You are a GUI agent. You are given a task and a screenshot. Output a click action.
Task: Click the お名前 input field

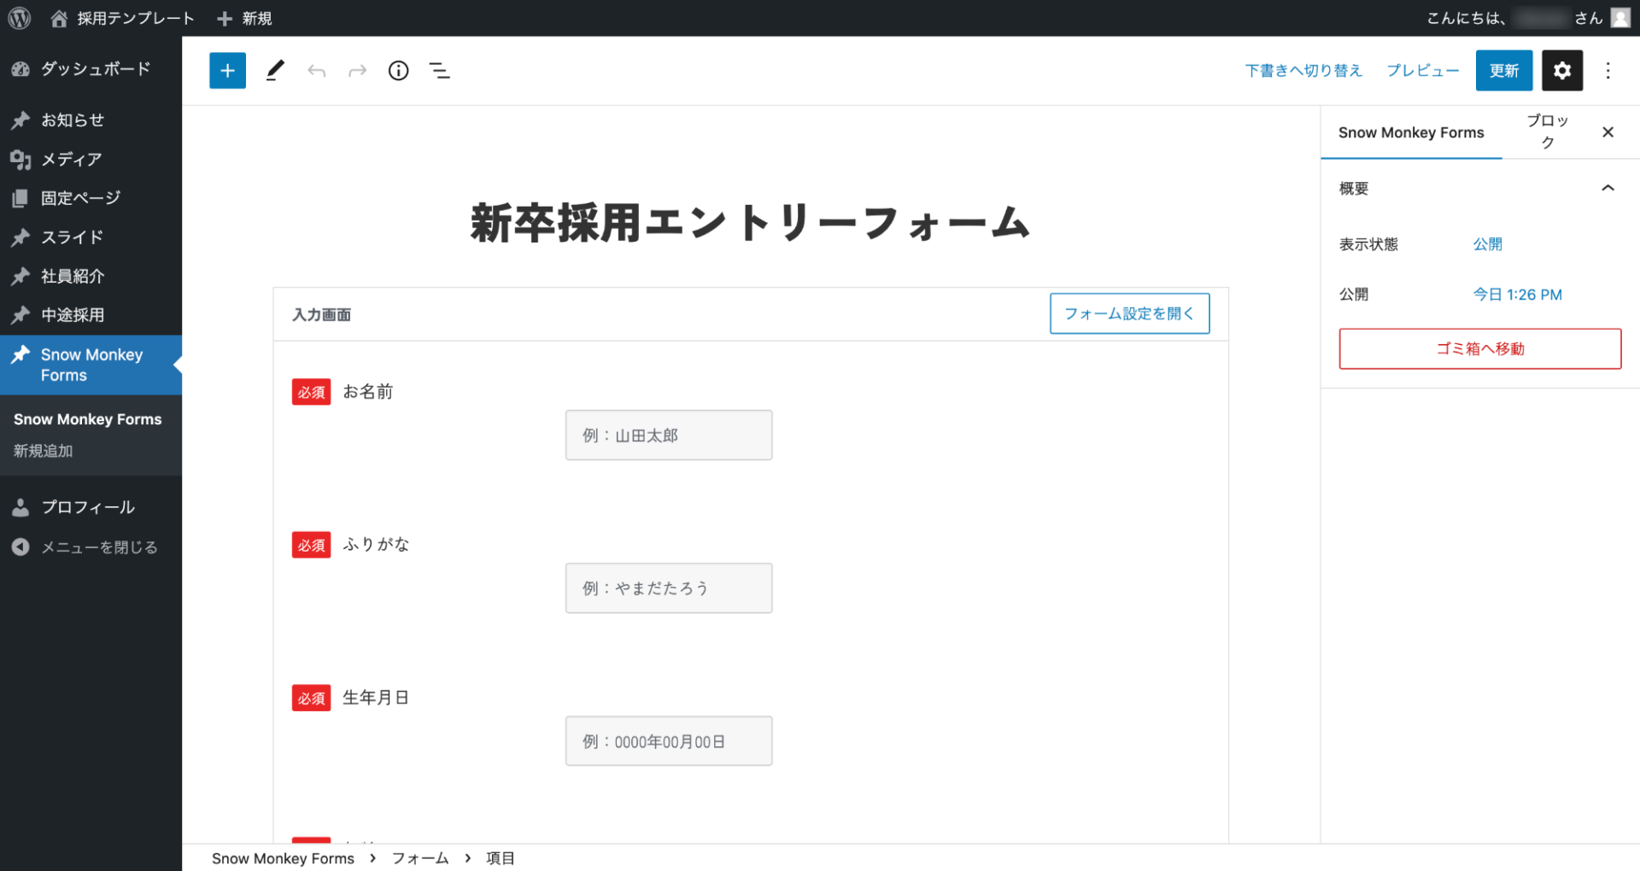(669, 435)
